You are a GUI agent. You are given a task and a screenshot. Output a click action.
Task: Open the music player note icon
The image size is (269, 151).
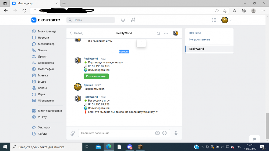pos(133,20)
